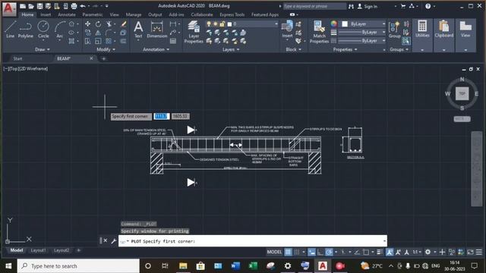The width and height of the screenshot is (486, 273).
Task: Expand the Draw panel
Action: pos(43,49)
